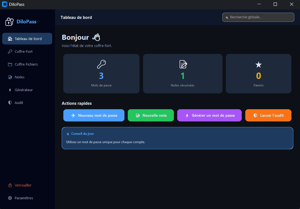Maximize the DiloPass window
This screenshot has width=300, height=209.
point(275,4)
